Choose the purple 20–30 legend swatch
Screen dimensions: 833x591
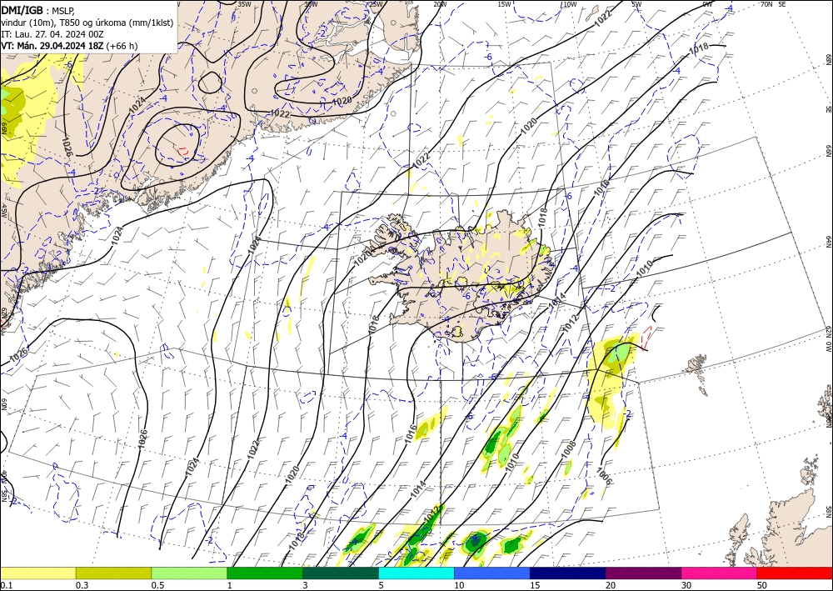coord(643,573)
